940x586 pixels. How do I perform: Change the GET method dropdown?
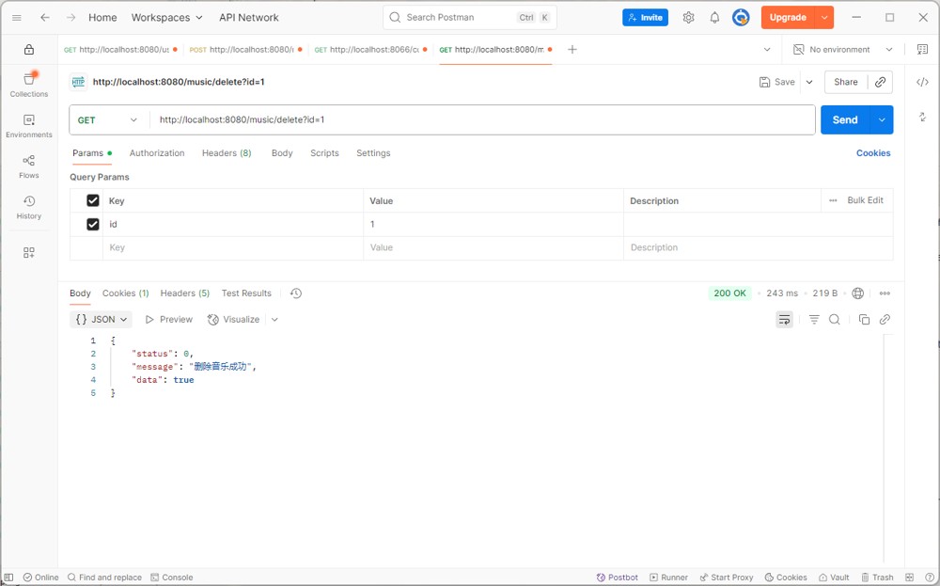coord(108,120)
